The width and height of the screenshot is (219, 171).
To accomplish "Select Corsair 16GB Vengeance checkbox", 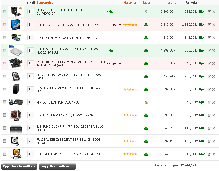I will tap(5, 63).
